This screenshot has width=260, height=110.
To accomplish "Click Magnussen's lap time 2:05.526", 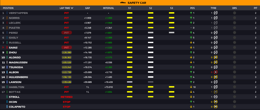I will coord(67,62).
